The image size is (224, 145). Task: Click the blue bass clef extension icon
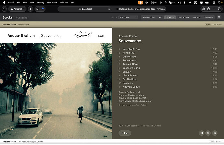pyautogui.click(x=43, y=9)
